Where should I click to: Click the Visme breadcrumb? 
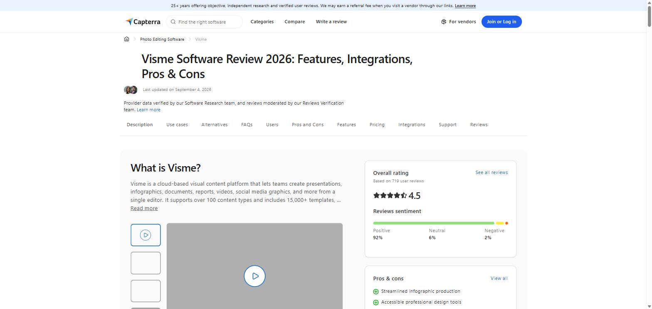pyautogui.click(x=201, y=39)
